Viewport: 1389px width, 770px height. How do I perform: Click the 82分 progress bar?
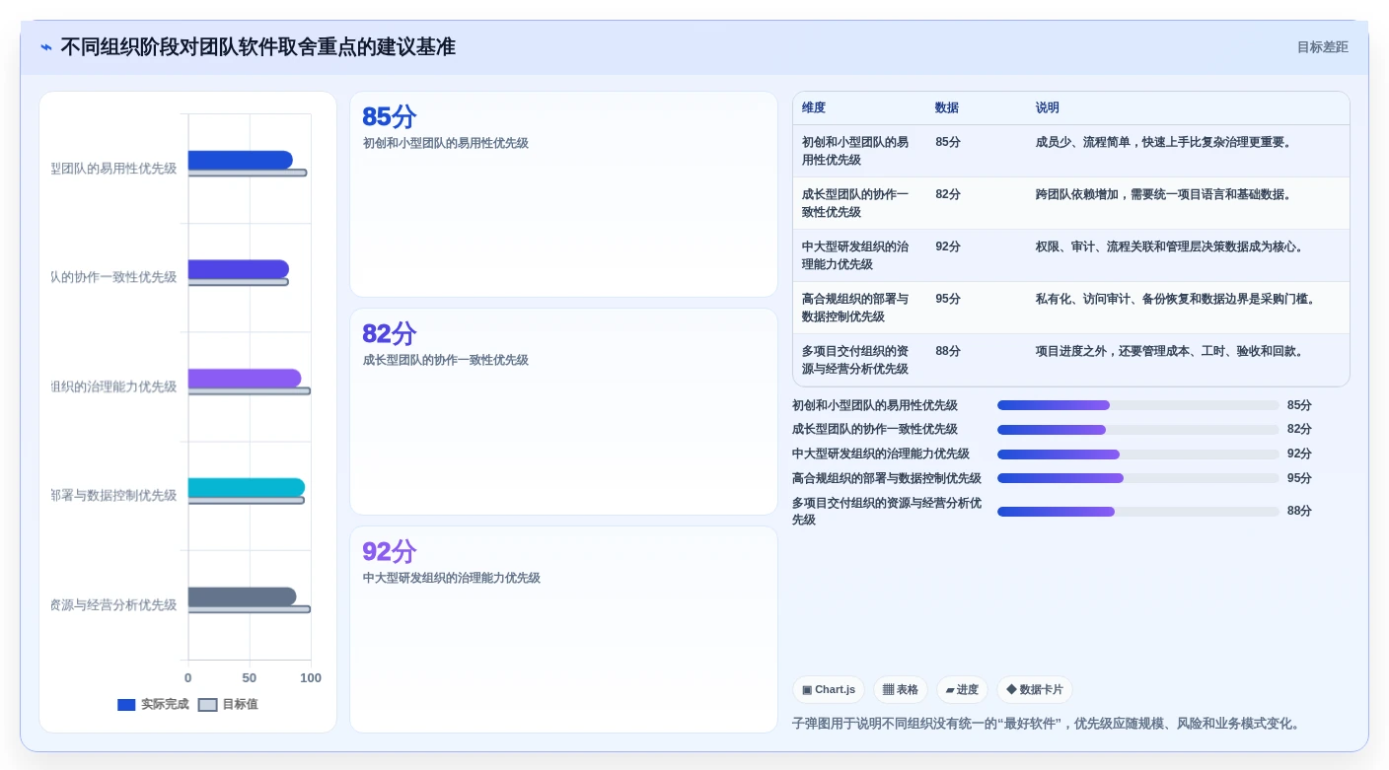click(x=1138, y=430)
